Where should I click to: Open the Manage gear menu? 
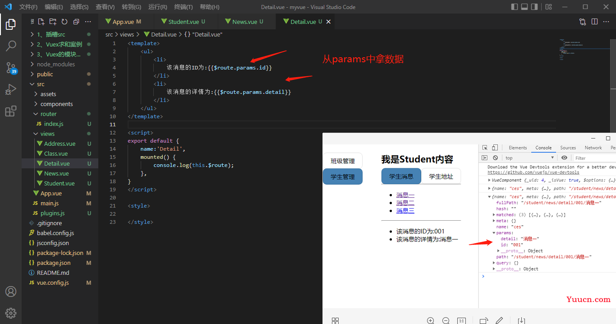coord(11,313)
